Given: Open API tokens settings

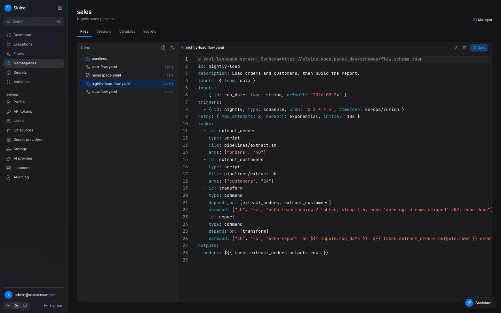Looking at the screenshot, I should 34,111.
